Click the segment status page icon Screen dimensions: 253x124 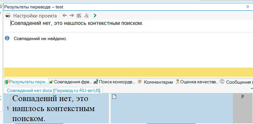[114, 97]
